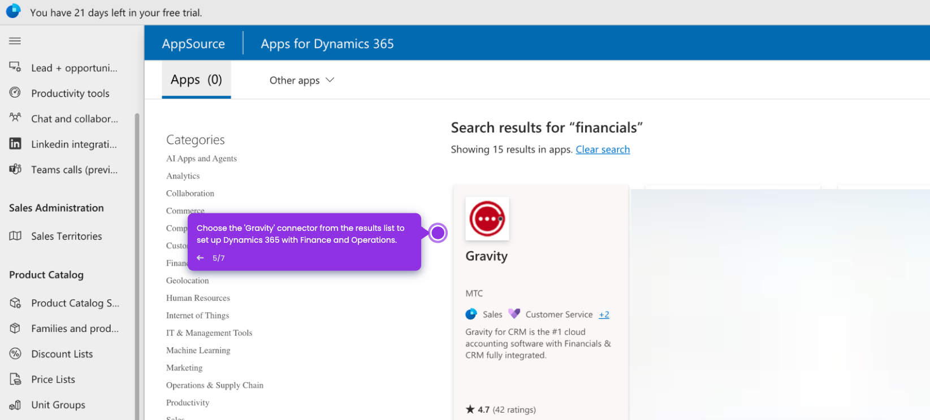Click the Clear search link
The width and height of the screenshot is (930, 420).
[603, 150]
